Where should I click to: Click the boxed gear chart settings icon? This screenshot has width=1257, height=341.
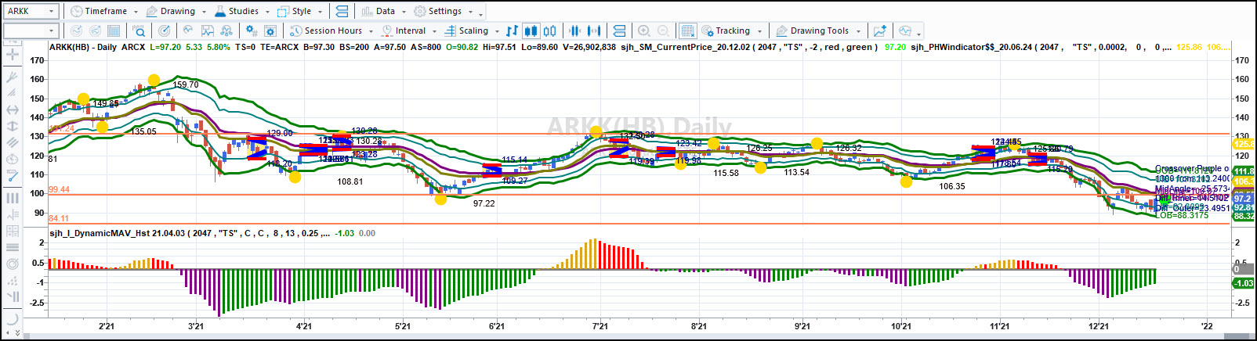(x=270, y=31)
